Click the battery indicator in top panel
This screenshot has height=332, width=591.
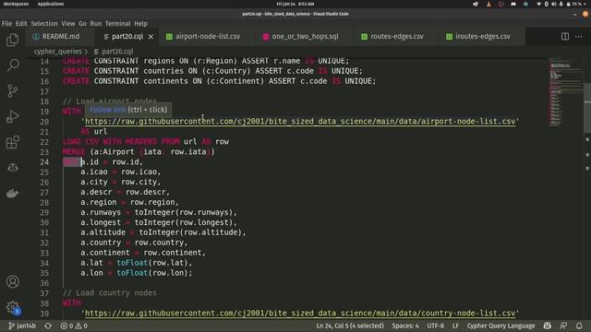(x=574, y=4)
